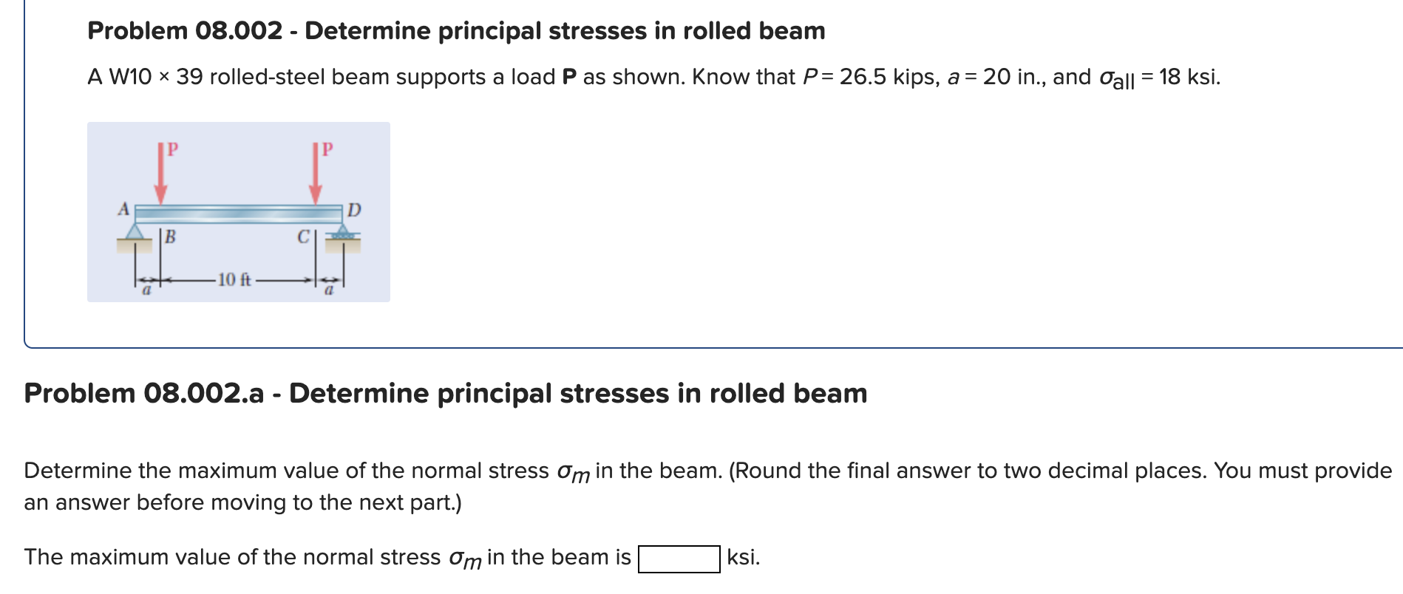Click the Problem 08.002.a heading

click(444, 394)
